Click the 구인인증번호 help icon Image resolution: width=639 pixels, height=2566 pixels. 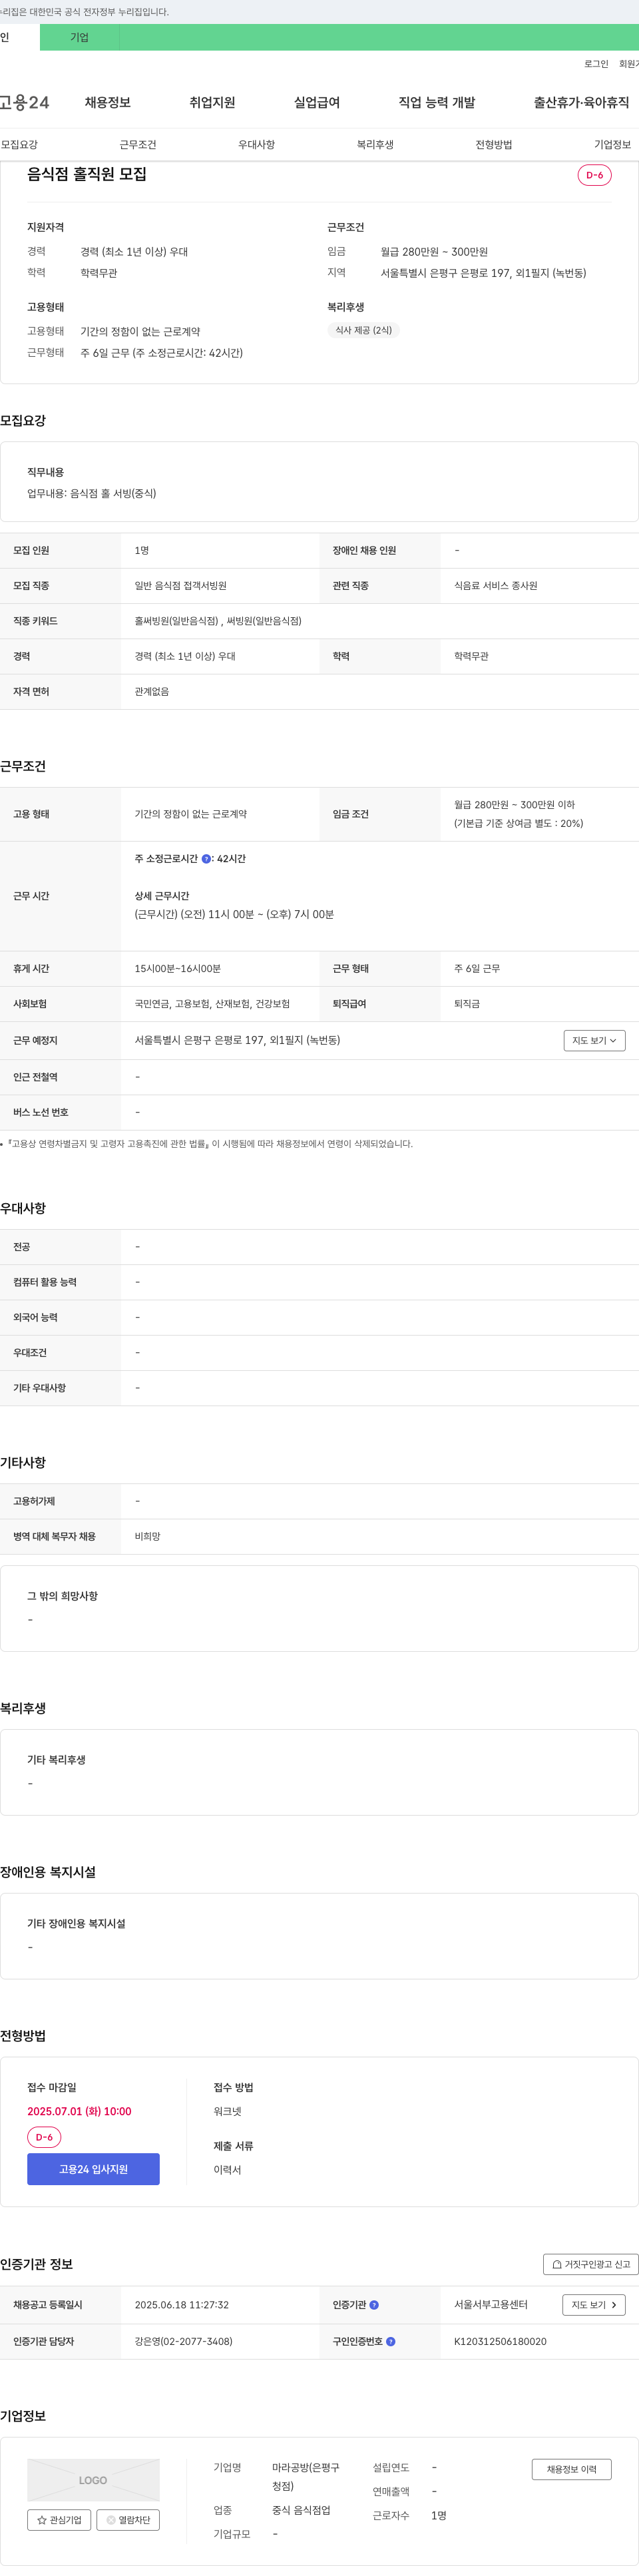point(390,2341)
